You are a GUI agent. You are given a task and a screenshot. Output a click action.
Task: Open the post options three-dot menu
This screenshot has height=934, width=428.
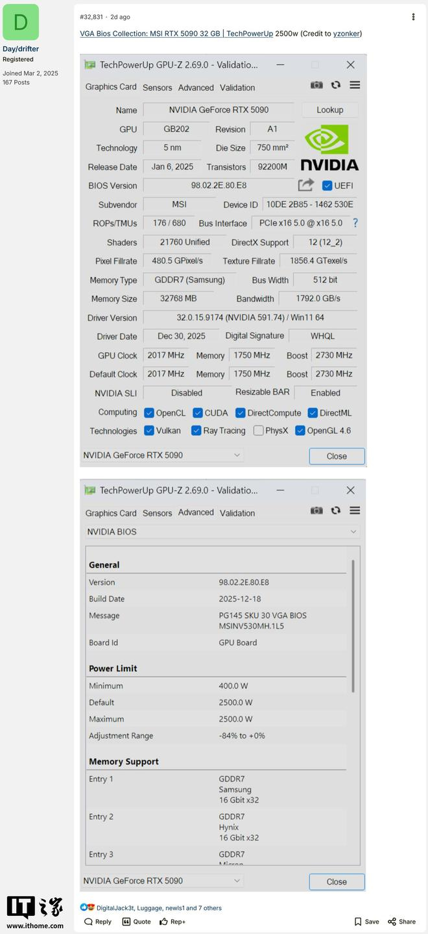click(x=413, y=17)
